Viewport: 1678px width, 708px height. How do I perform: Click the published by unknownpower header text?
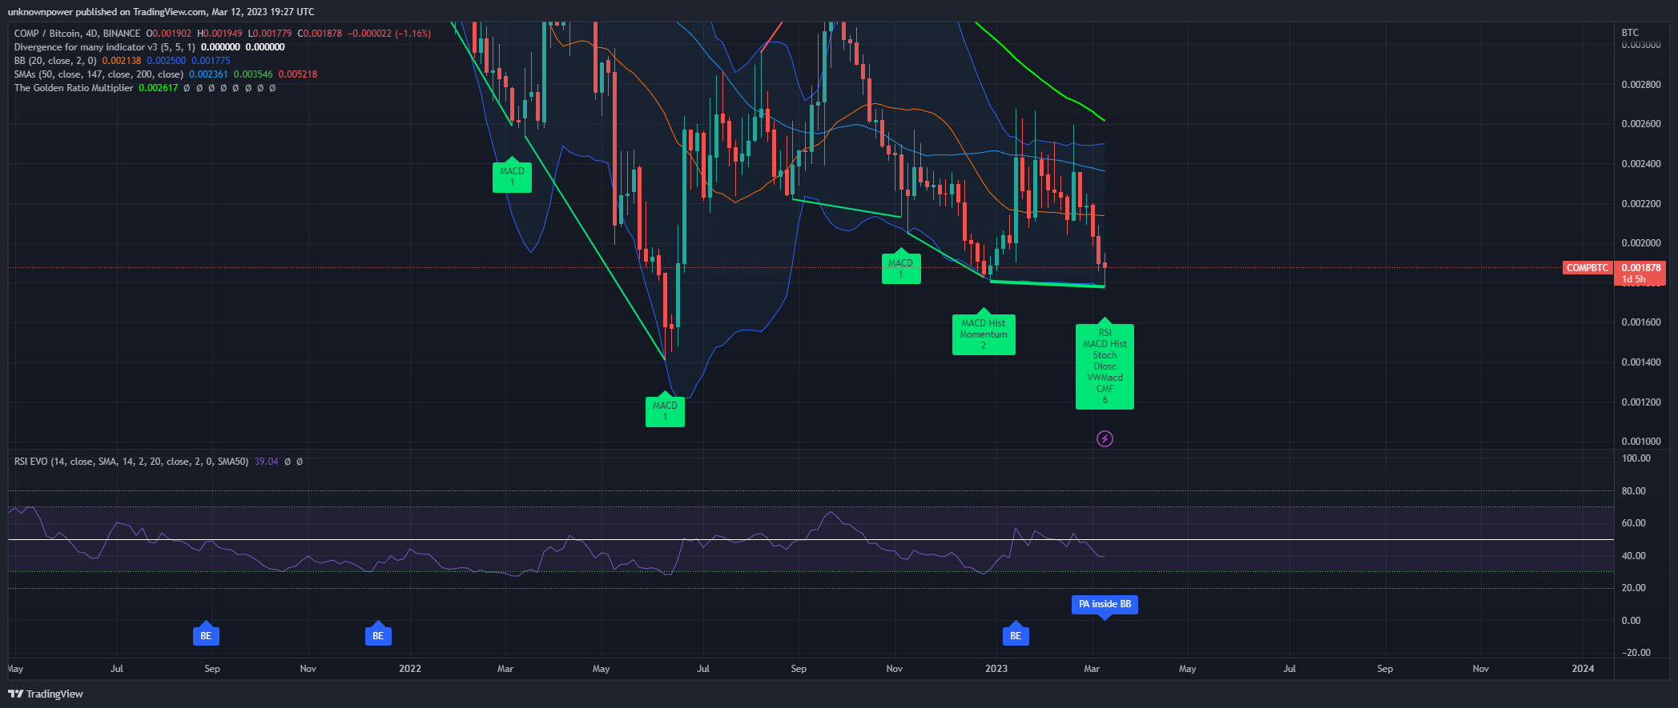click(161, 11)
